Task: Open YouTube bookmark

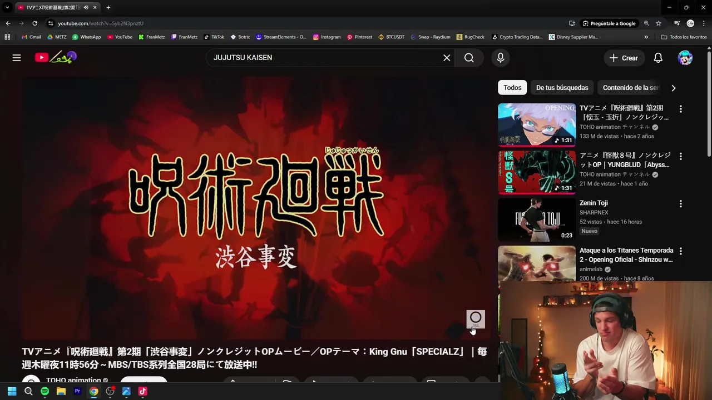Action: [x=120, y=37]
